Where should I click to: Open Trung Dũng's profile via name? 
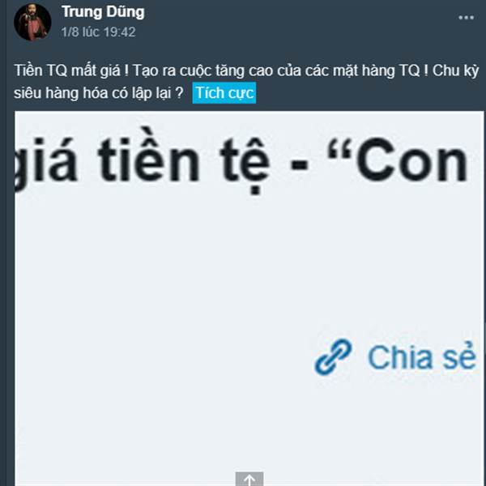103,12
